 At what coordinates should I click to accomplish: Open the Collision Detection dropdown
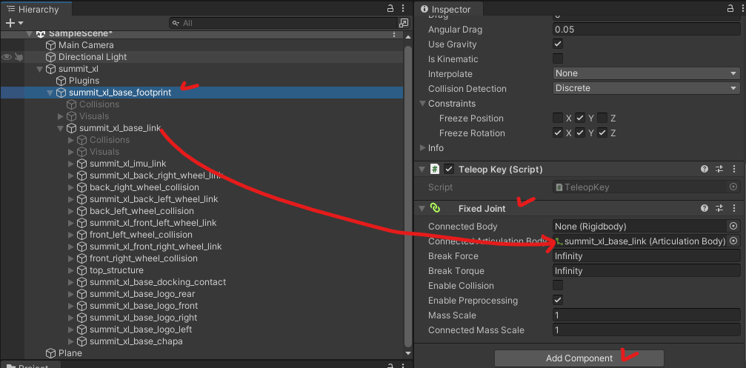click(647, 88)
